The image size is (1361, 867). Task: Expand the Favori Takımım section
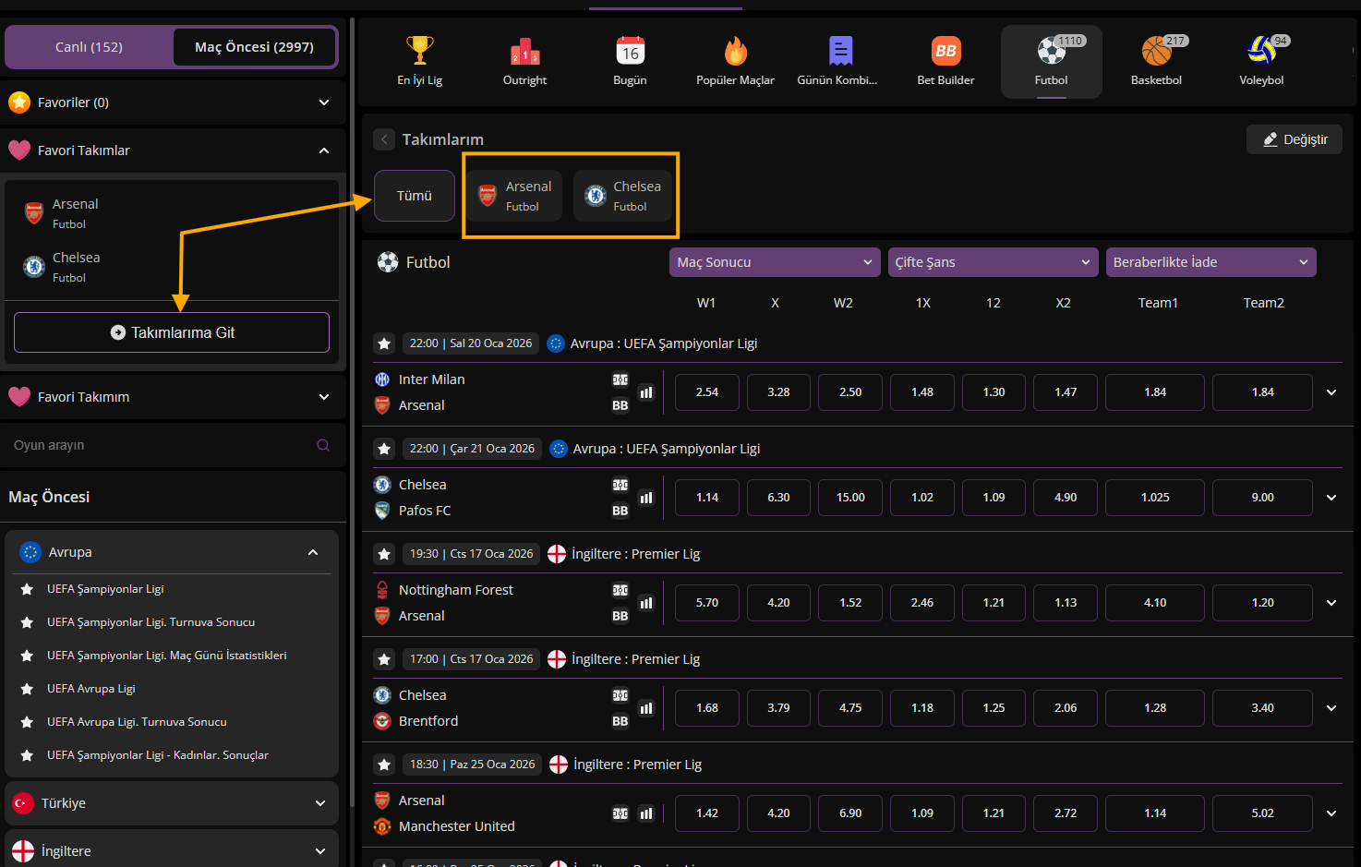click(324, 397)
